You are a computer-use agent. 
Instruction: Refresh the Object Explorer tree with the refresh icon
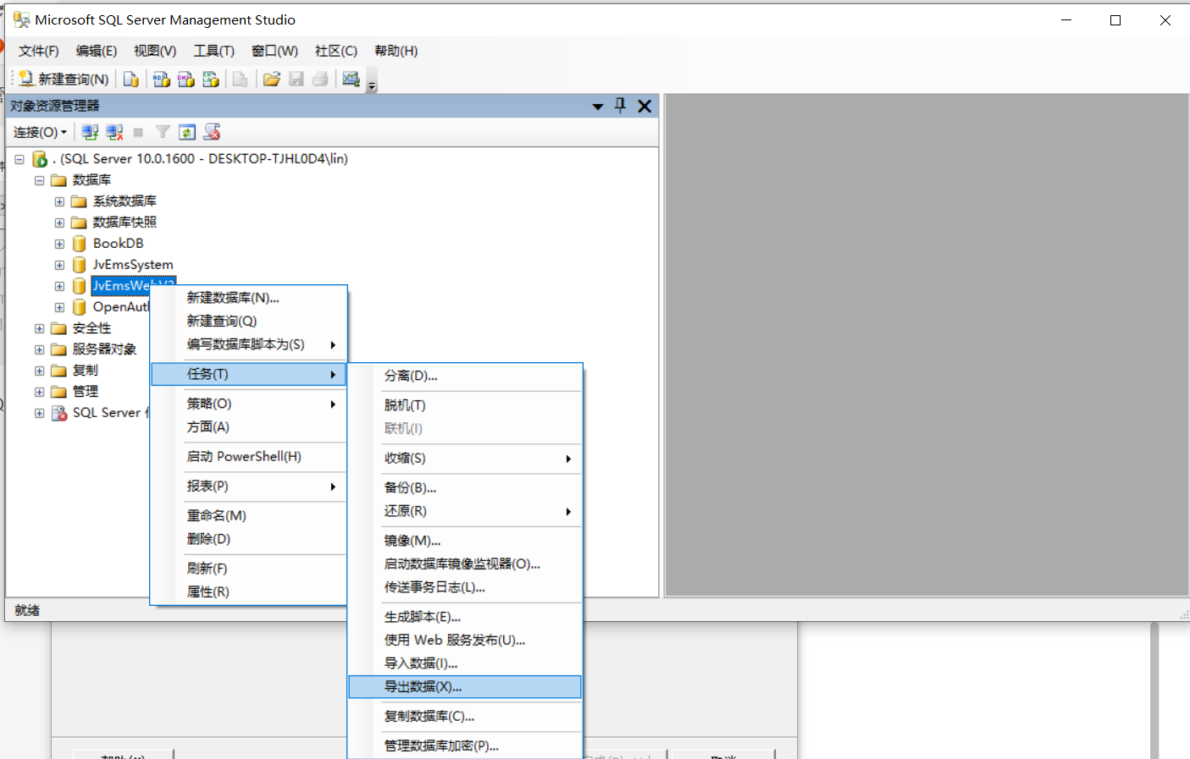(x=187, y=132)
